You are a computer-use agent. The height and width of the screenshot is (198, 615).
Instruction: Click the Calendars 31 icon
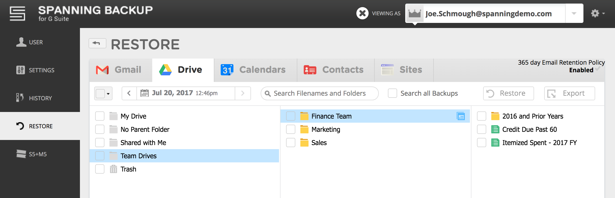coord(227,70)
